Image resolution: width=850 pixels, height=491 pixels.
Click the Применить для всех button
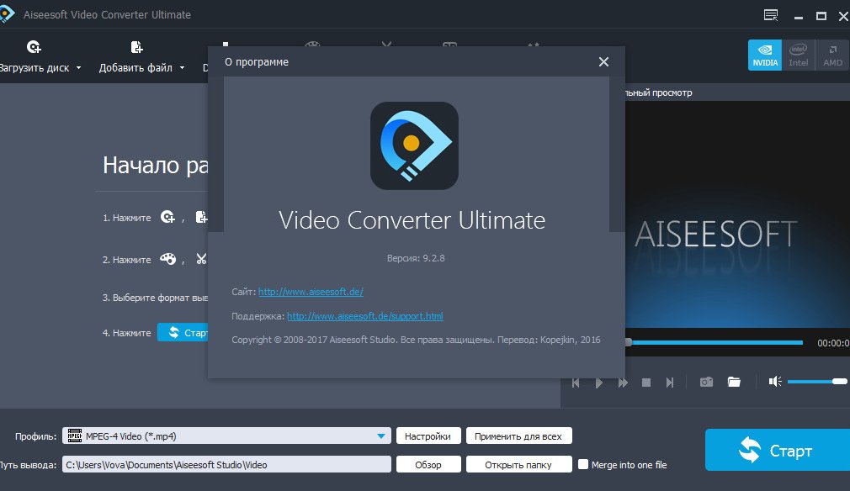(518, 436)
